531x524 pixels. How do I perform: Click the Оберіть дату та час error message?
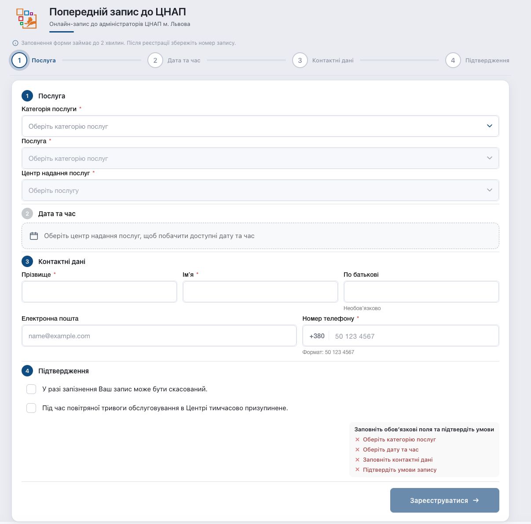point(391,449)
